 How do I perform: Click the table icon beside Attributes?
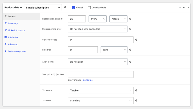(x=5, y=37)
